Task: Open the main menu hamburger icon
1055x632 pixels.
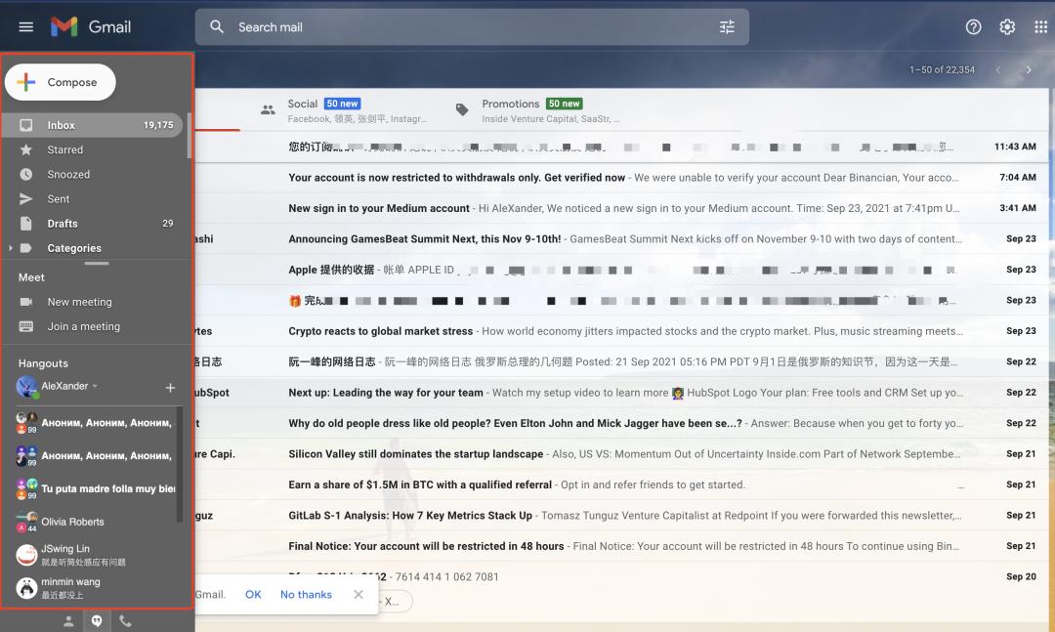Action: [26, 27]
